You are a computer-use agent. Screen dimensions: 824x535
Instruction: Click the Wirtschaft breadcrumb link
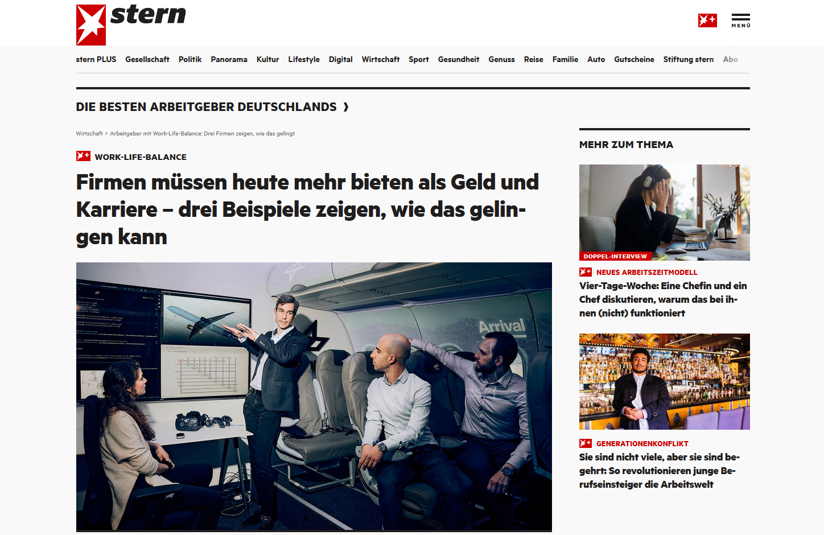pos(89,134)
